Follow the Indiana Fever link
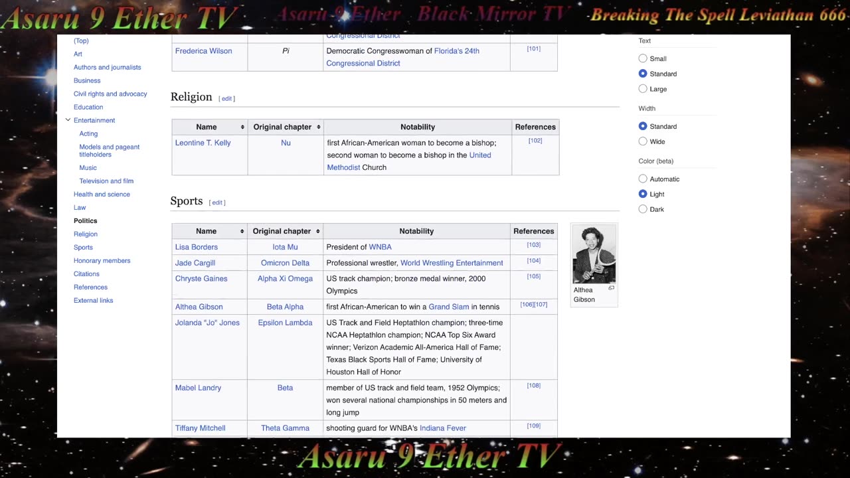 pos(443,428)
